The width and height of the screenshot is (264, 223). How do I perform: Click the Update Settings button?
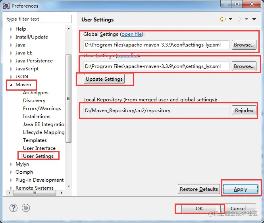(104, 79)
